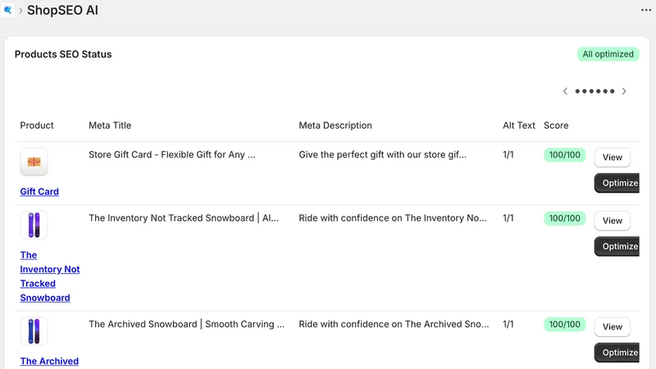This screenshot has width=656, height=369.
Task: Click the Products SEO Status heading
Action: [x=63, y=54]
